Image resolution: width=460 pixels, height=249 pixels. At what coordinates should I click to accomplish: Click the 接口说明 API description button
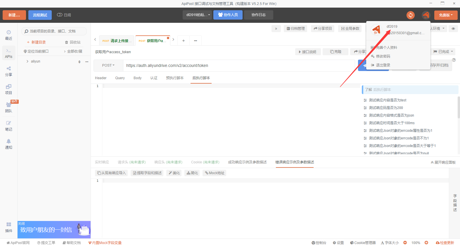(x=308, y=52)
